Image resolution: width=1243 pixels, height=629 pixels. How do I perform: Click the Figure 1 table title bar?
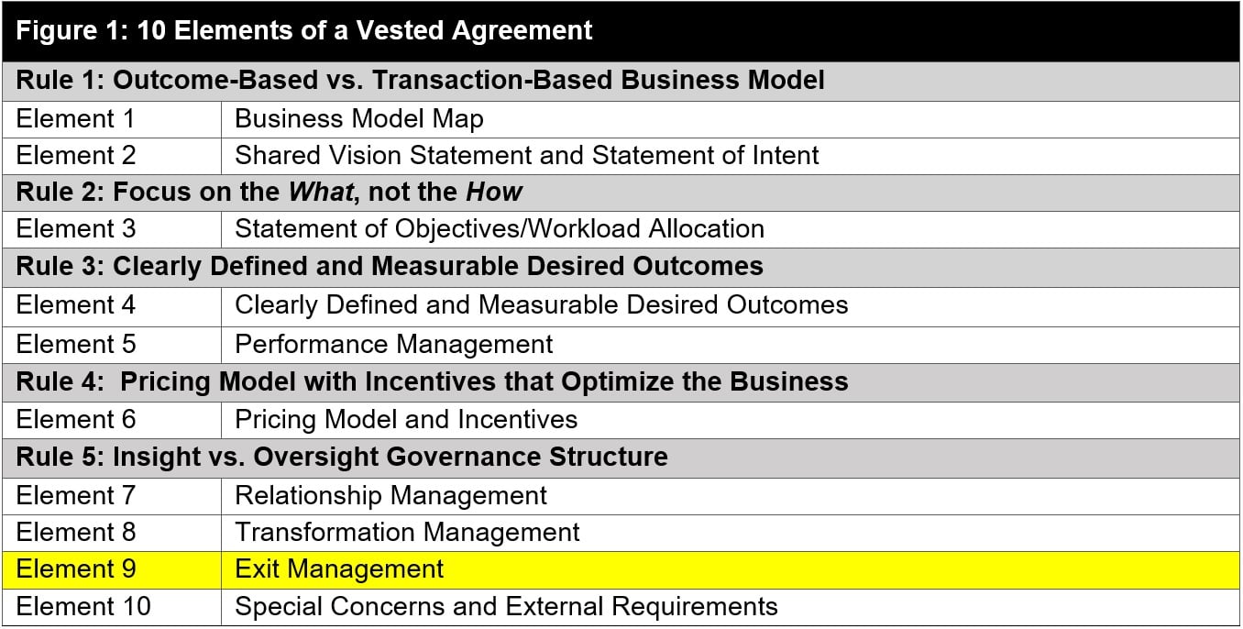click(x=621, y=30)
